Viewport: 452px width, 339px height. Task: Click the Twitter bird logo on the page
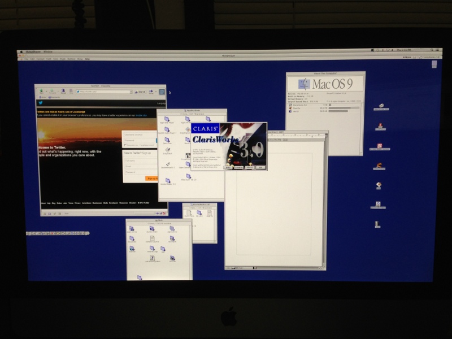pos(40,103)
